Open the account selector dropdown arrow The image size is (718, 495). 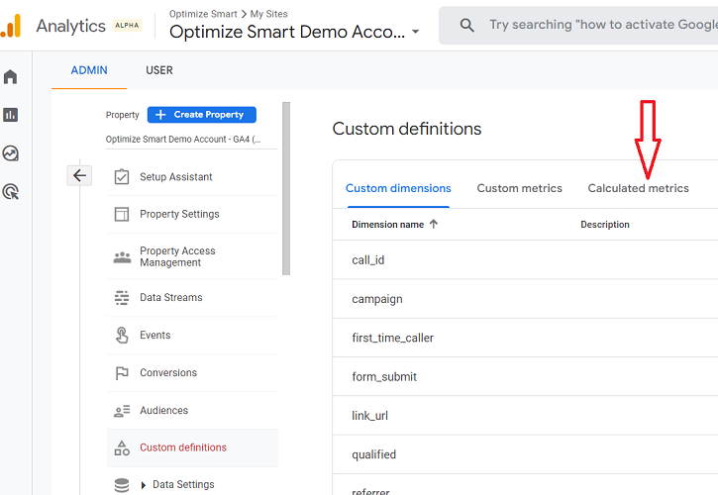415,32
